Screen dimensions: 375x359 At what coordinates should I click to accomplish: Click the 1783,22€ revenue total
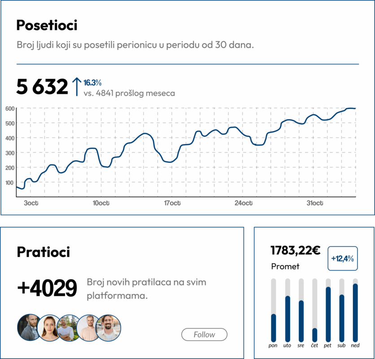(x=295, y=250)
